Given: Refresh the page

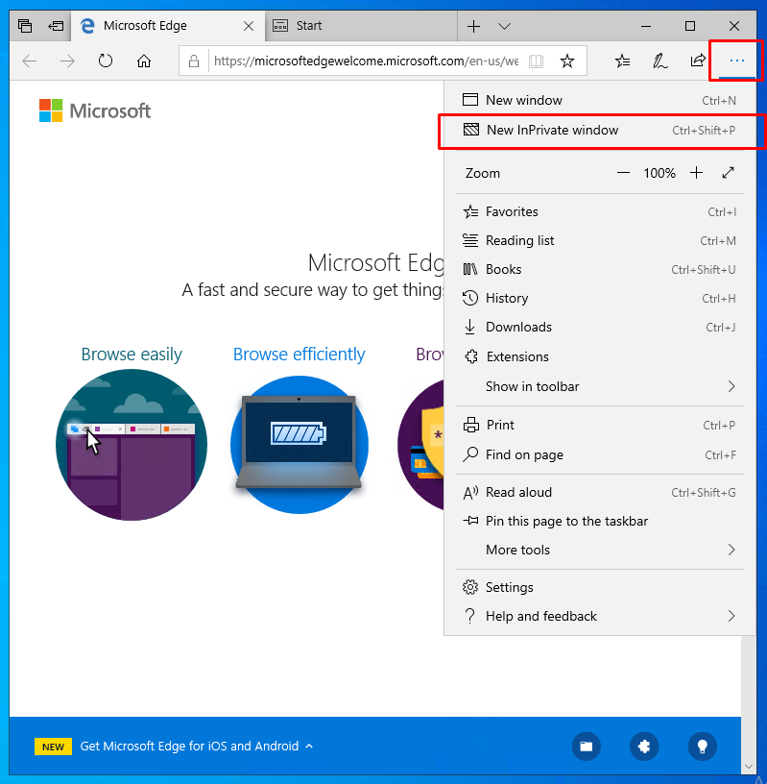Looking at the screenshot, I should pyautogui.click(x=106, y=61).
